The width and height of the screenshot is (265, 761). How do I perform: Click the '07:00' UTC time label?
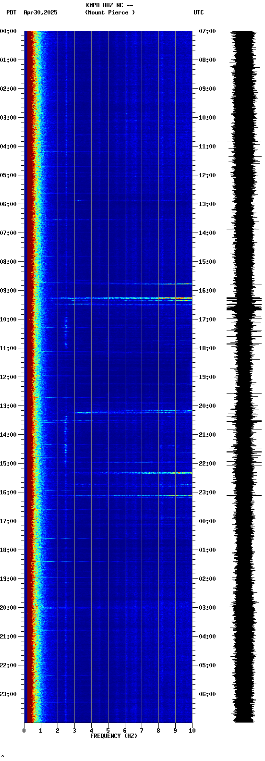pos(207,31)
